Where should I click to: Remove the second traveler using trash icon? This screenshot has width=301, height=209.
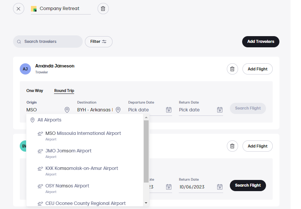coord(232,146)
